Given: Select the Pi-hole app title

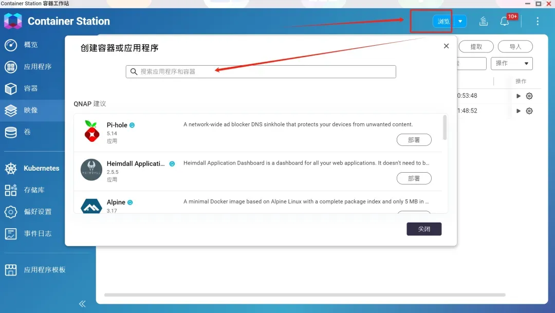Looking at the screenshot, I should (117, 125).
